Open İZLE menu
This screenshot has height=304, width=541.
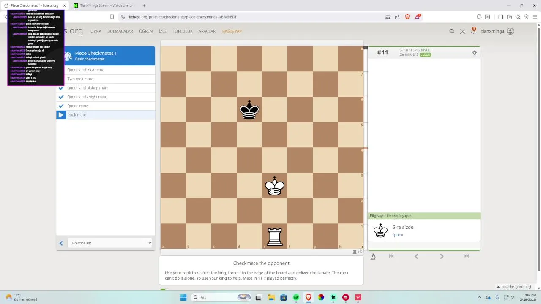pyautogui.click(x=163, y=31)
